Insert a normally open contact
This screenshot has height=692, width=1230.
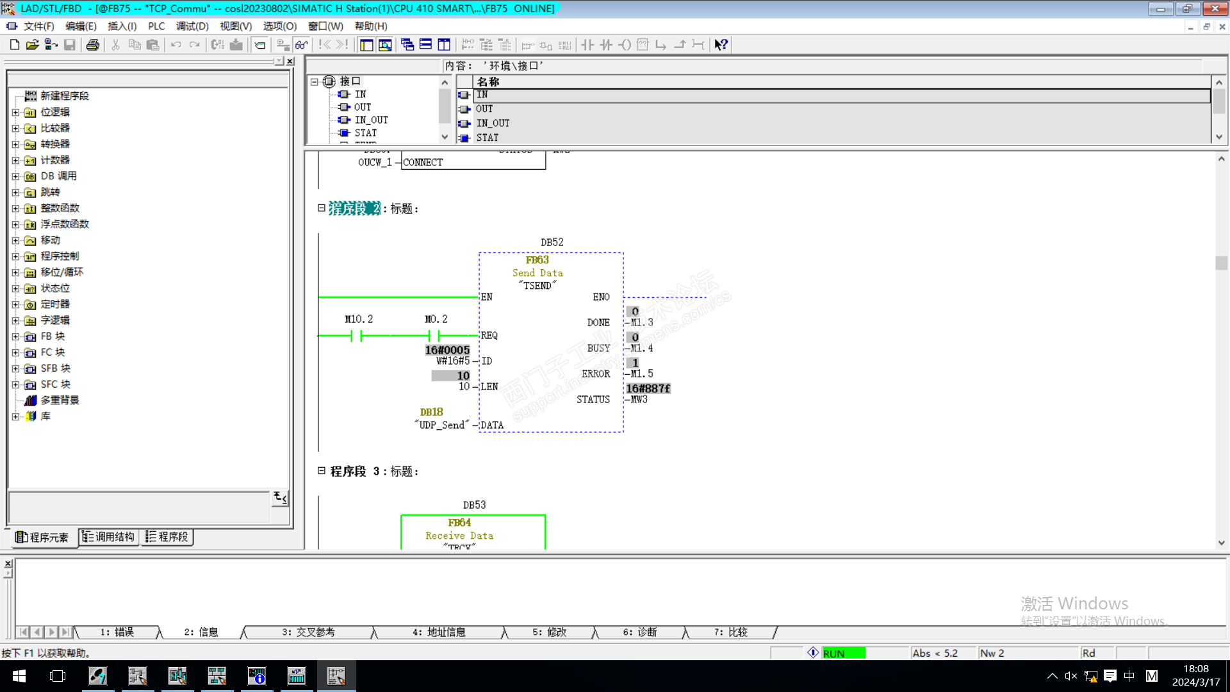coord(587,45)
